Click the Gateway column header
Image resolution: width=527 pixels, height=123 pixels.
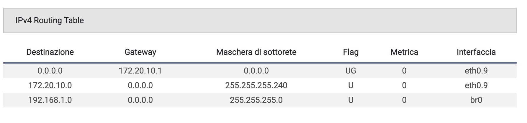pos(140,52)
